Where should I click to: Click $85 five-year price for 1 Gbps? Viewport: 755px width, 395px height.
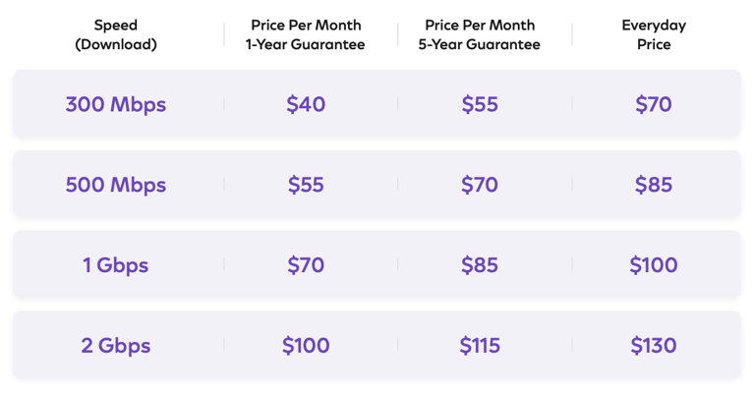[x=480, y=265]
